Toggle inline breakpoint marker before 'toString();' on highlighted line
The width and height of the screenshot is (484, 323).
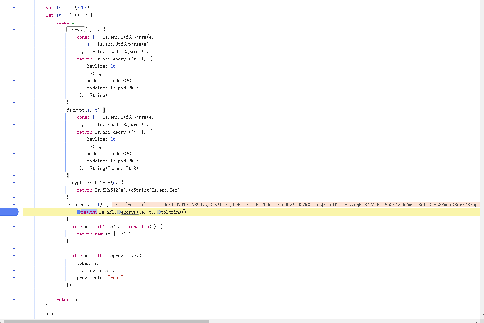click(x=159, y=212)
